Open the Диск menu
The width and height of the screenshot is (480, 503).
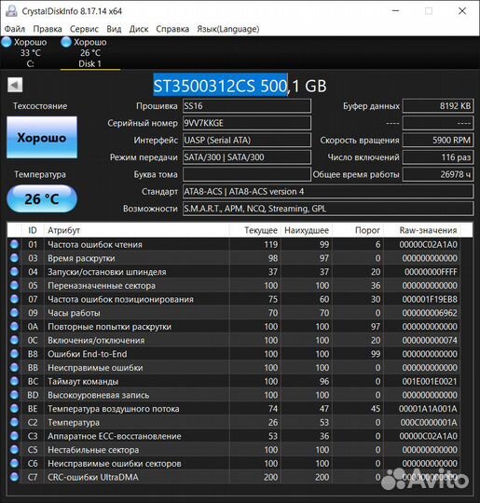[139, 29]
